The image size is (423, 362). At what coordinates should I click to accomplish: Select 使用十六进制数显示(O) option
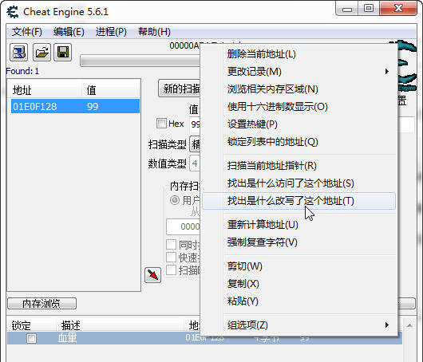[x=299, y=107]
